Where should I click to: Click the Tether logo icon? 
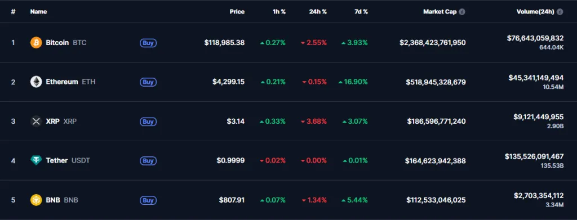click(36, 160)
